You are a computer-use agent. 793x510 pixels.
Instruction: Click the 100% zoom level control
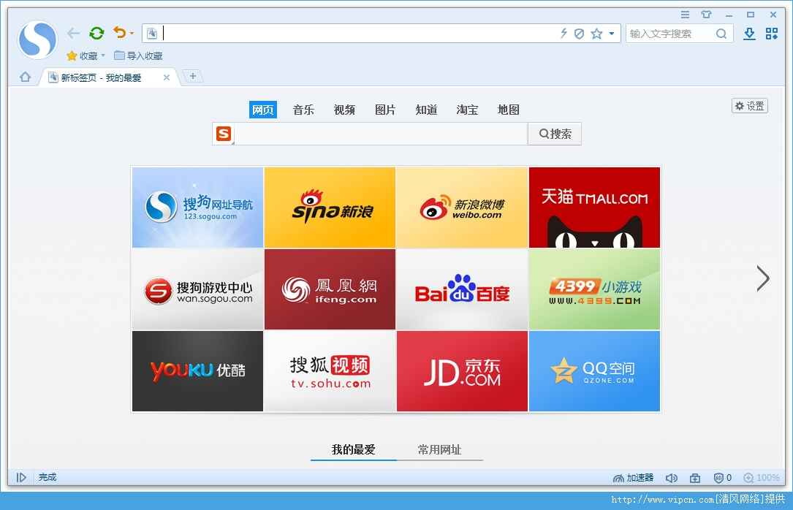coord(762,478)
